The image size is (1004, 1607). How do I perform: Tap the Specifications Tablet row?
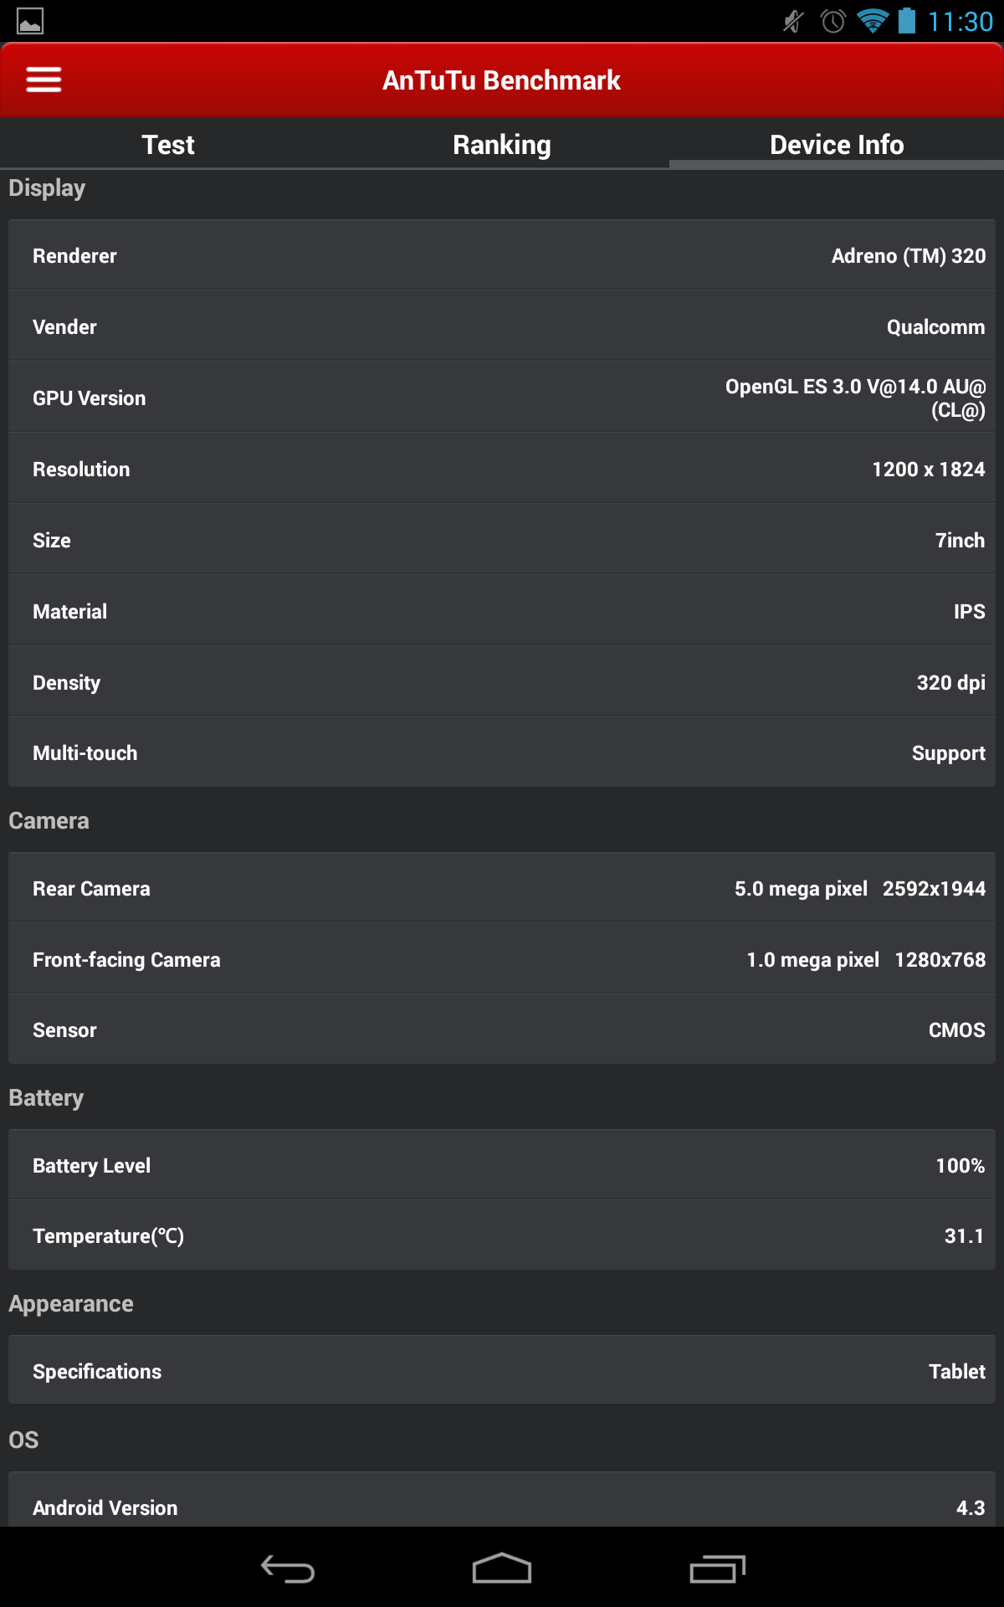point(502,1371)
